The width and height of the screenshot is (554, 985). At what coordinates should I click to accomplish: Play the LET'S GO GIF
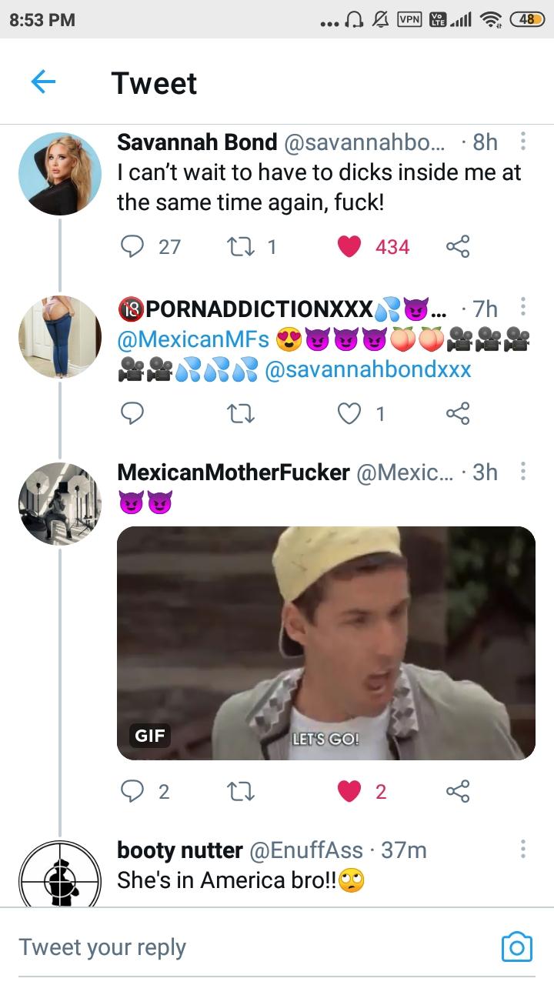tap(325, 643)
